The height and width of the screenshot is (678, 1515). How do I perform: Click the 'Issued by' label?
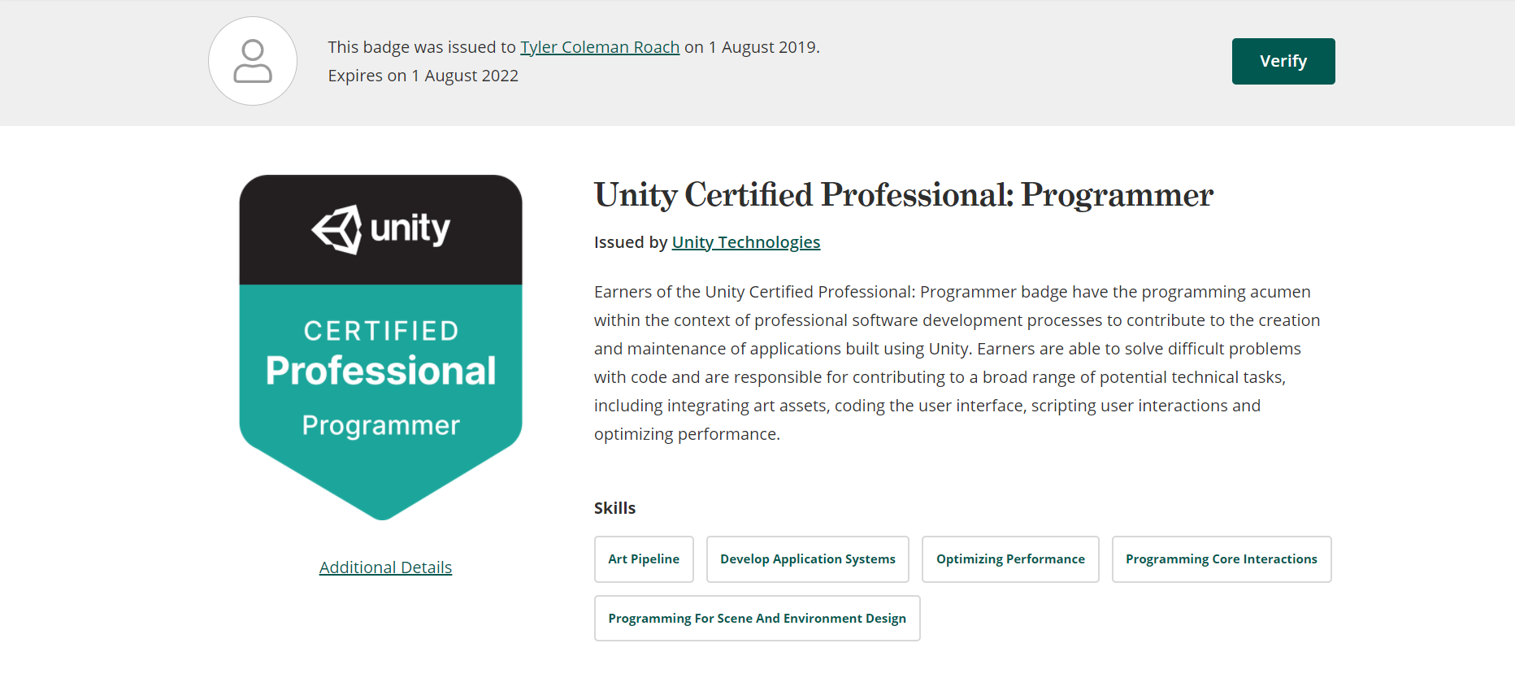[x=631, y=242]
